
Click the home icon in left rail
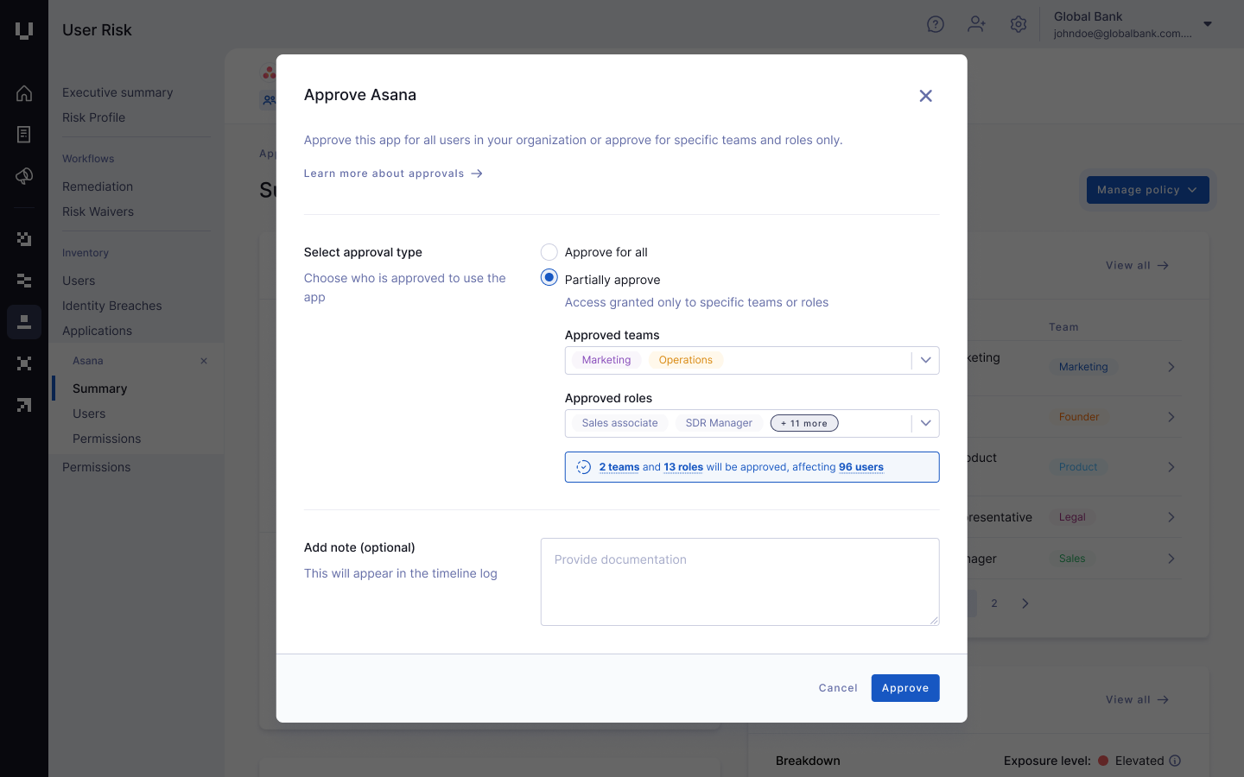[24, 93]
